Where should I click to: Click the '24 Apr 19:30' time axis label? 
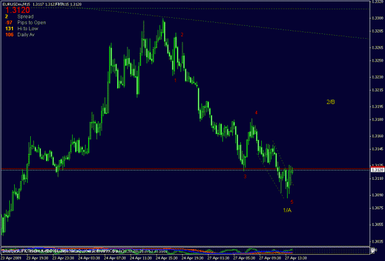(192, 259)
